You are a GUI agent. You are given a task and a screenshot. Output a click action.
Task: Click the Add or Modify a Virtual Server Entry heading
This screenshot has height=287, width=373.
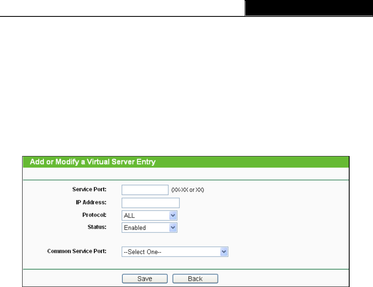pos(93,162)
